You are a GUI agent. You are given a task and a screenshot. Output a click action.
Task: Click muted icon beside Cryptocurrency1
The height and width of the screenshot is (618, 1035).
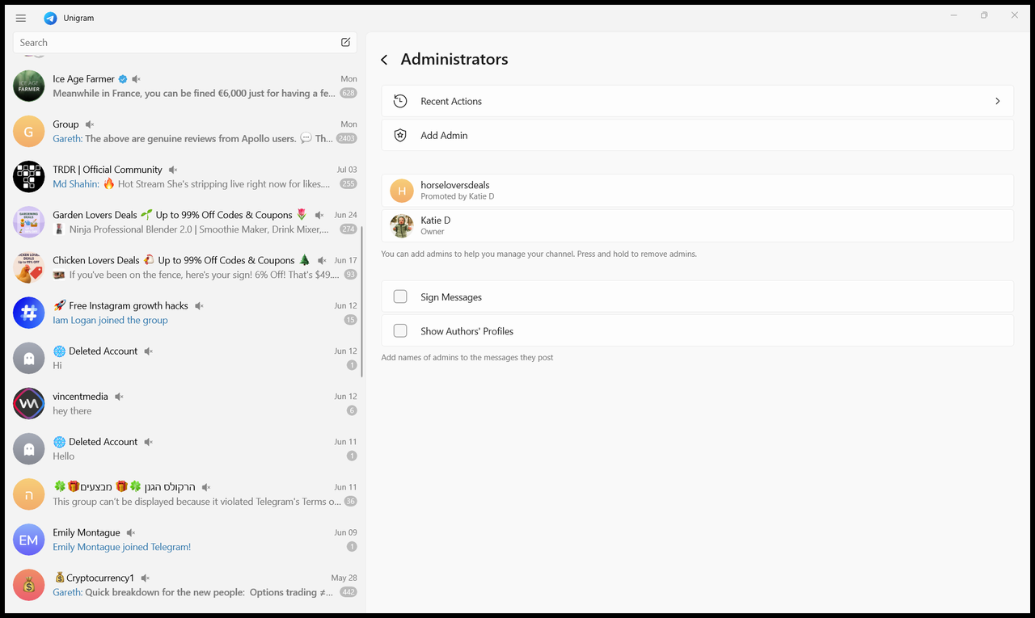point(145,578)
